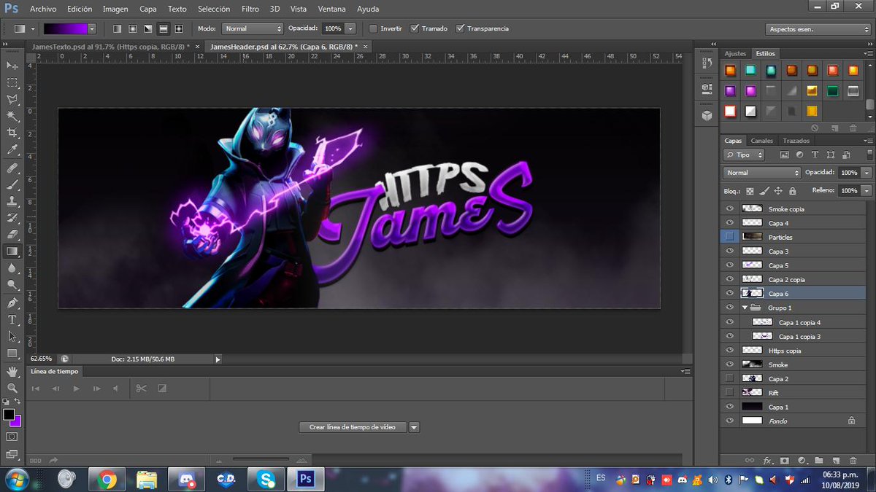Uncheck the Tramado checkbox

point(414,28)
